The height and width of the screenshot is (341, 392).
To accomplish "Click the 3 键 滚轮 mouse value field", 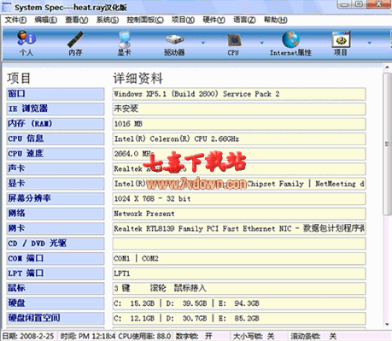I will (x=239, y=288).
